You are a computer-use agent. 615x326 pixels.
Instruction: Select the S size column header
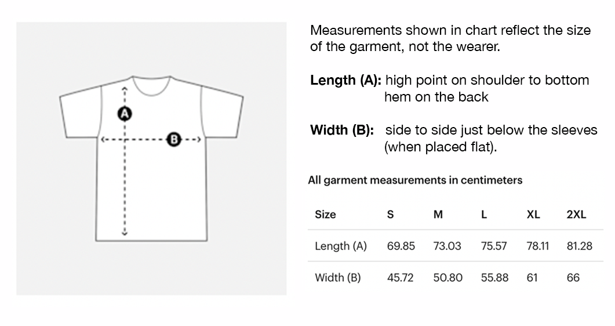pos(390,215)
